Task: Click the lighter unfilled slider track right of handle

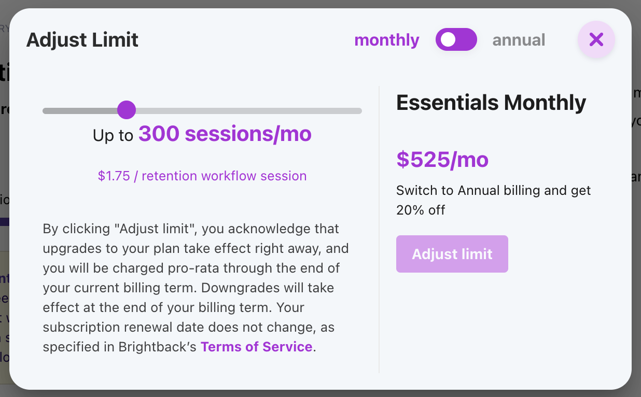Action: (249, 110)
